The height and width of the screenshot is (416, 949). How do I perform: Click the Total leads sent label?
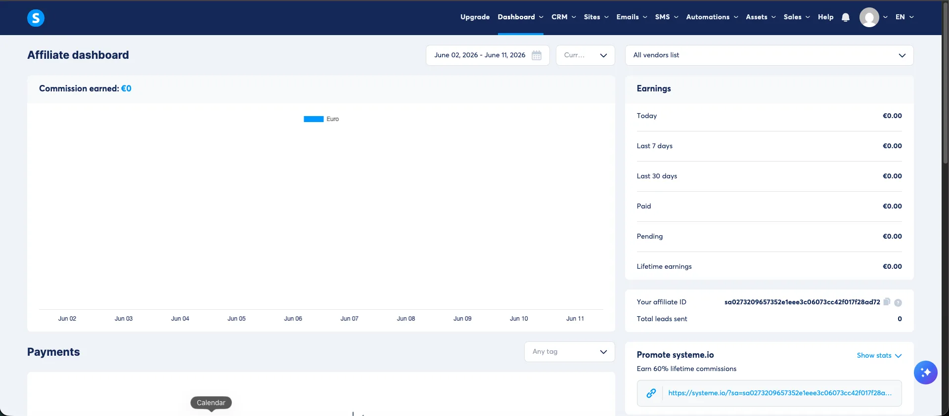pyautogui.click(x=662, y=319)
